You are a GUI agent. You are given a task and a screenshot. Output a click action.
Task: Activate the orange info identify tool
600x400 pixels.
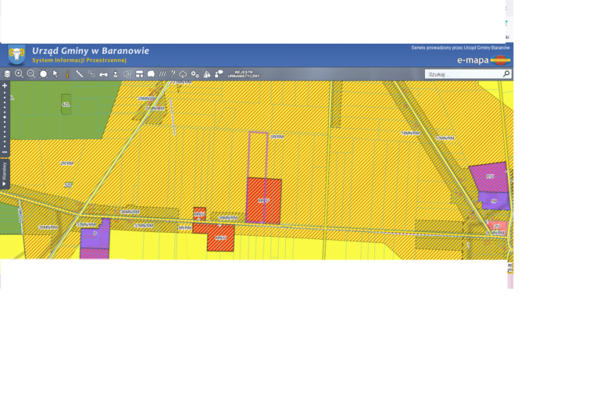(67, 74)
